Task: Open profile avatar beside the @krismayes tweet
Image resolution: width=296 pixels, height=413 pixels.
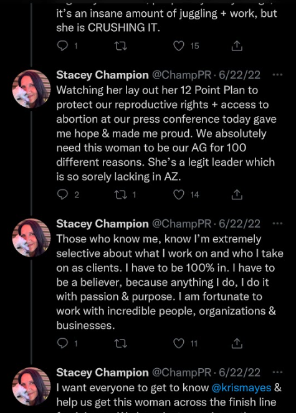Action: pyautogui.click(x=31, y=386)
